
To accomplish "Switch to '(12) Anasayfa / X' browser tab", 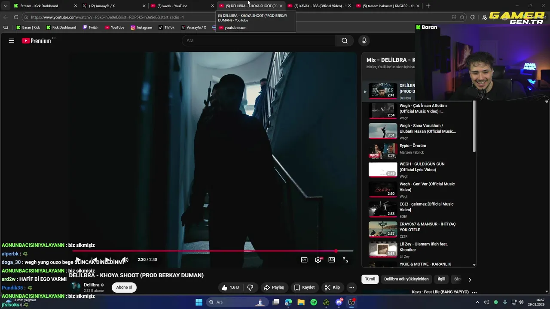I will click(113, 6).
